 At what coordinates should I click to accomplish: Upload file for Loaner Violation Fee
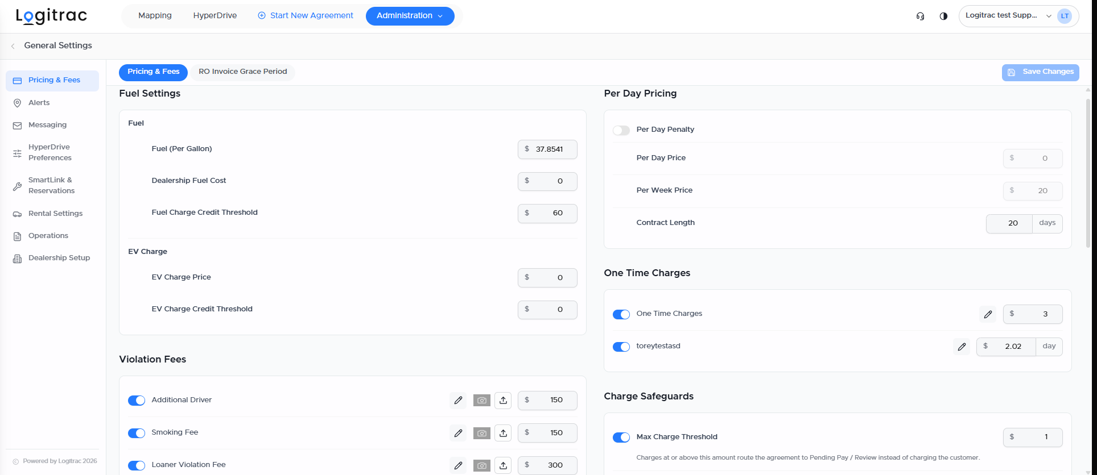tap(503, 465)
